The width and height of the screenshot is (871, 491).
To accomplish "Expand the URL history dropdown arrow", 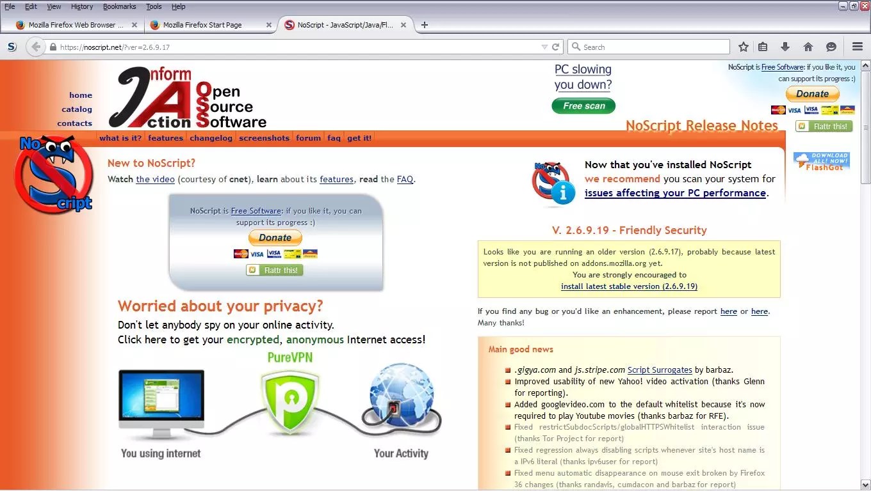I will pos(544,47).
